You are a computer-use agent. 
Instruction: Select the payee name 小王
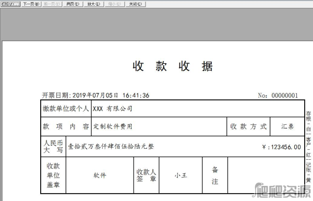pyautogui.click(x=180, y=175)
